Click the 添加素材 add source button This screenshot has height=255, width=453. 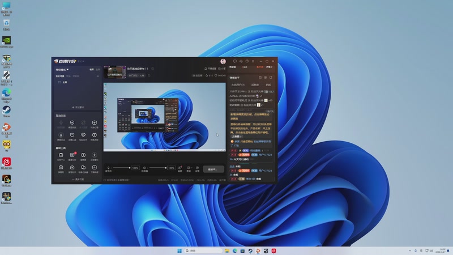tap(78, 107)
